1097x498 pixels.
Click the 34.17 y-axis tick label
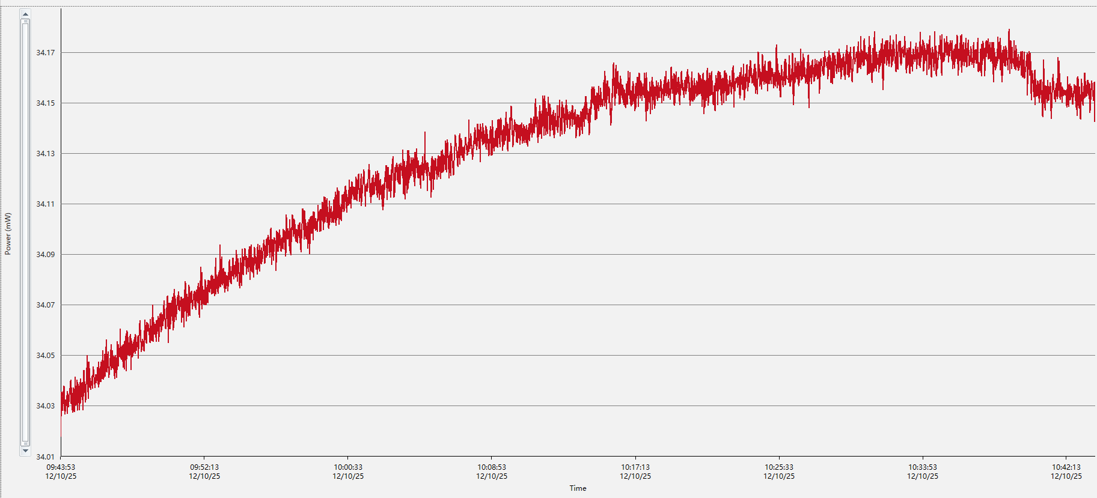click(45, 53)
